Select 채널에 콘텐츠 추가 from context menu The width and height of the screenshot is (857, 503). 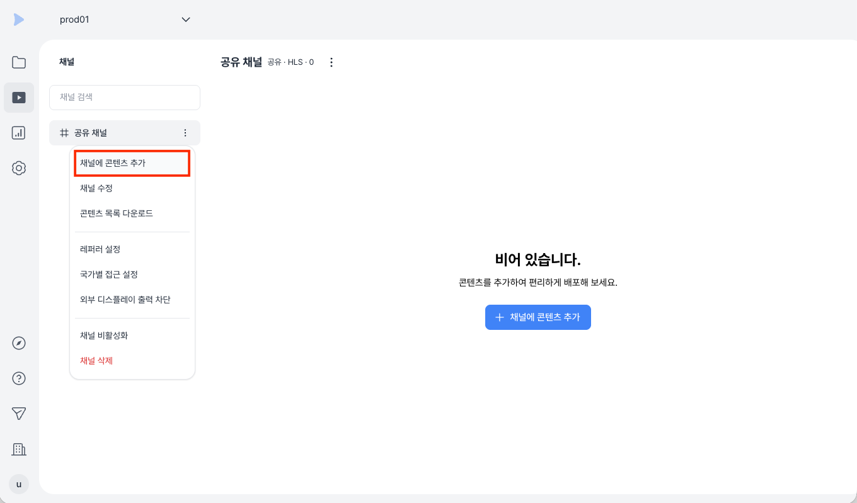[x=132, y=163]
